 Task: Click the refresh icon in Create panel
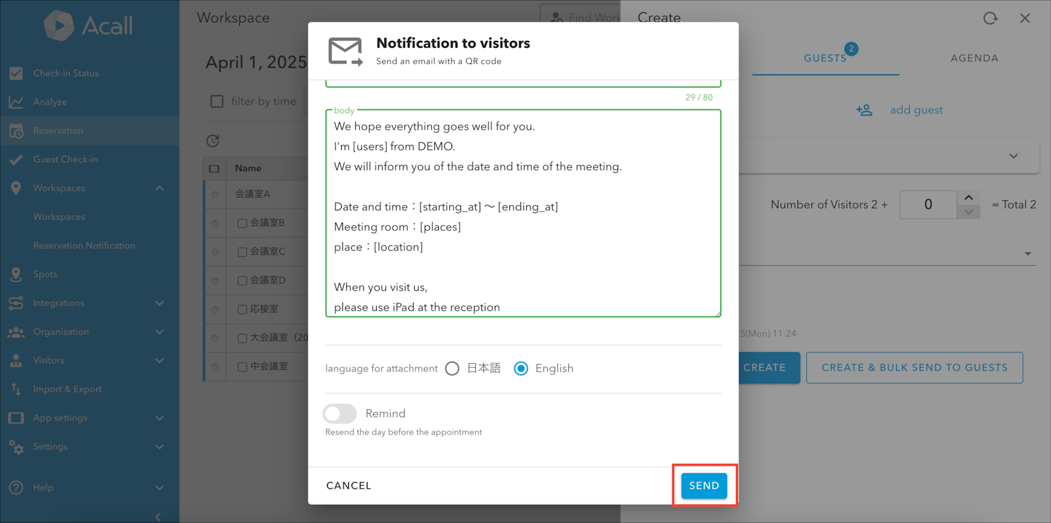pos(990,18)
